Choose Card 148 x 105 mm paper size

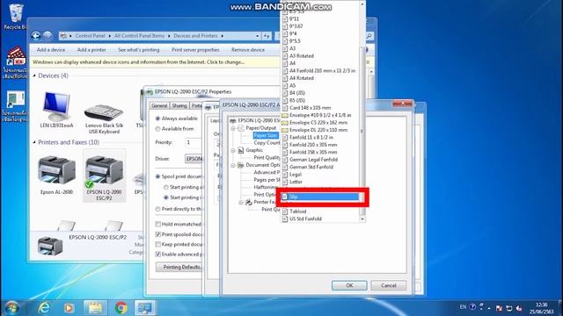pyautogui.click(x=310, y=108)
